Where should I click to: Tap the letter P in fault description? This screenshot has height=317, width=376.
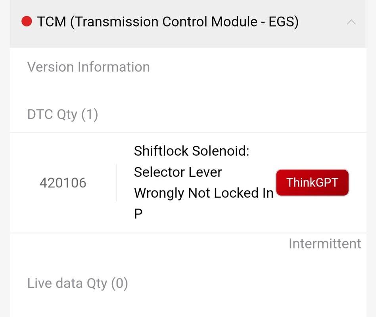pos(138,214)
